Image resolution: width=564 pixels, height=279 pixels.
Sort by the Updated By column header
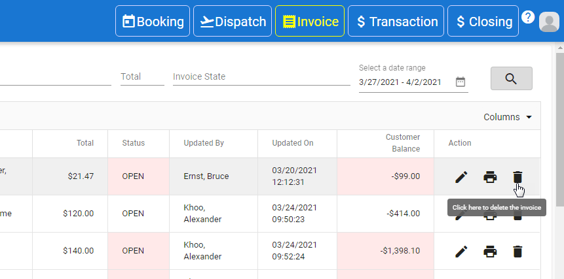(x=204, y=143)
